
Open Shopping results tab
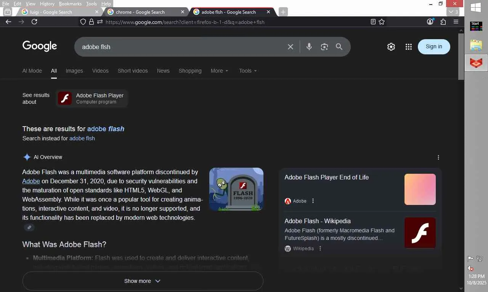pyautogui.click(x=190, y=71)
